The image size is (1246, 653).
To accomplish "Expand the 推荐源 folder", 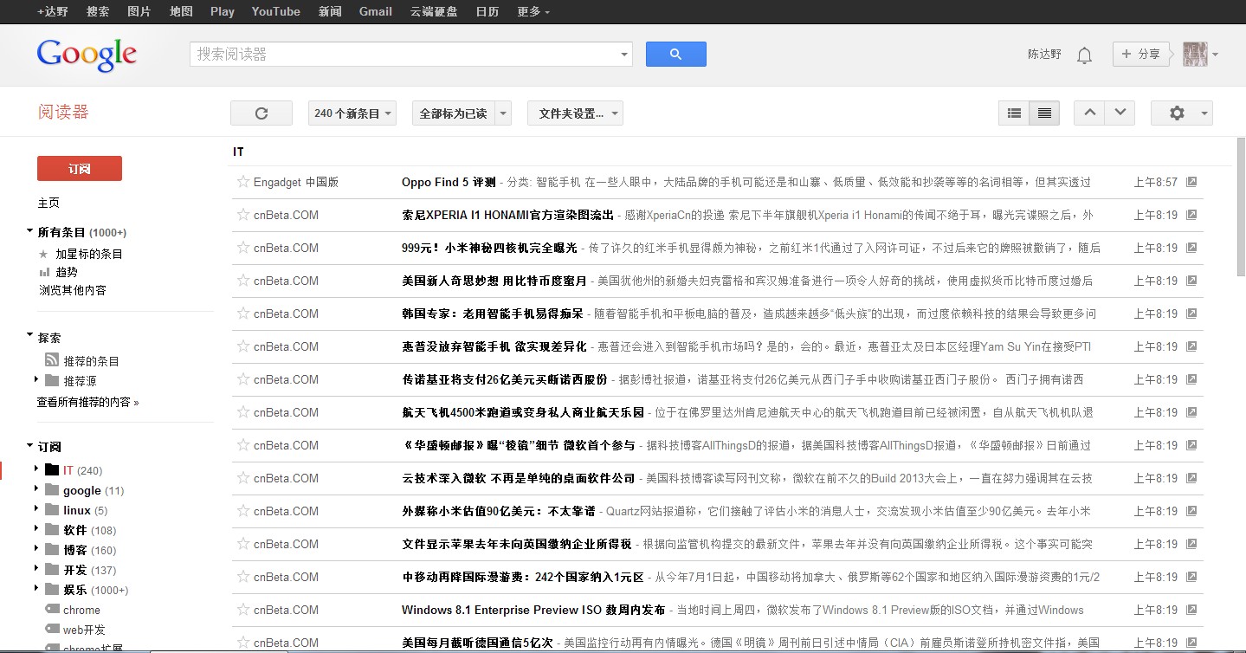I will click(x=36, y=379).
